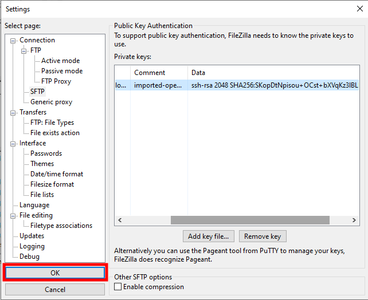This screenshot has width=368, height=300.
Task: Open the Passwords page
Action: 46,153
